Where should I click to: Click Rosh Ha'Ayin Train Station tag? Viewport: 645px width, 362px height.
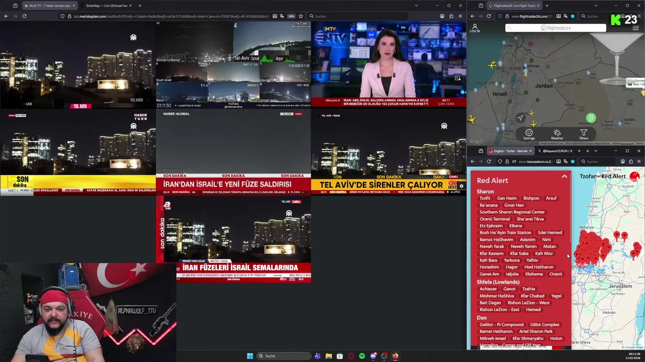click(505, 233)
